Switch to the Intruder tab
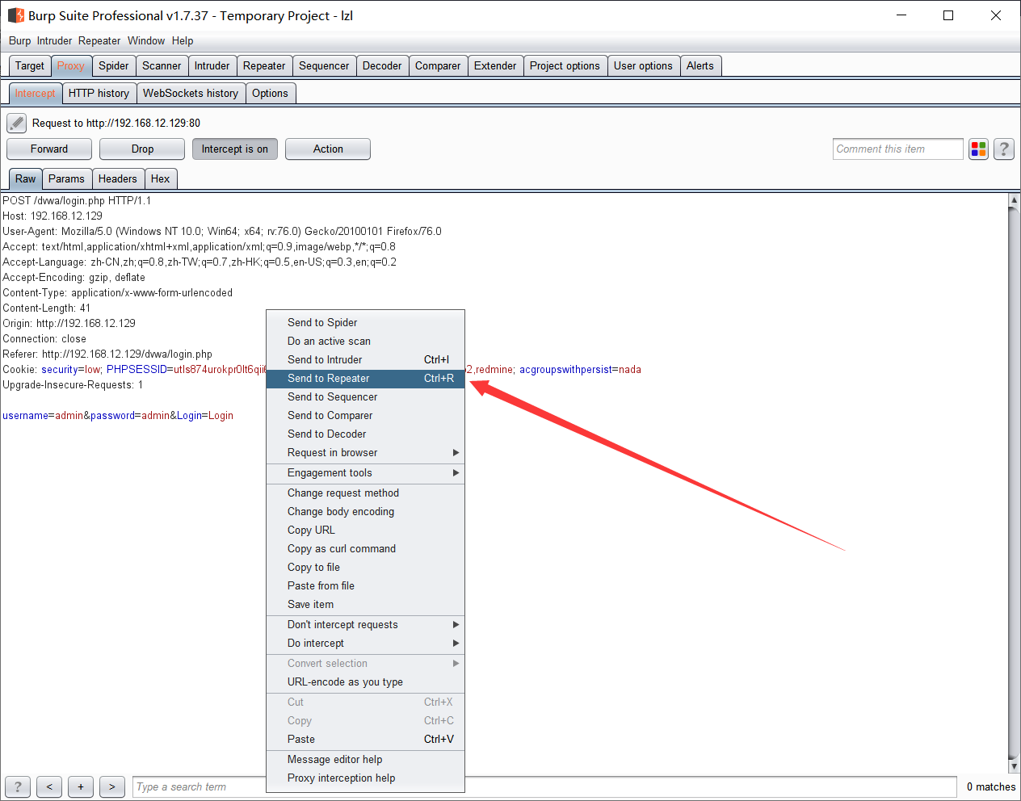 [212, 66]
